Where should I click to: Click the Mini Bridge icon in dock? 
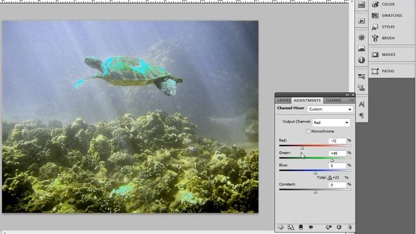[361, 5]
